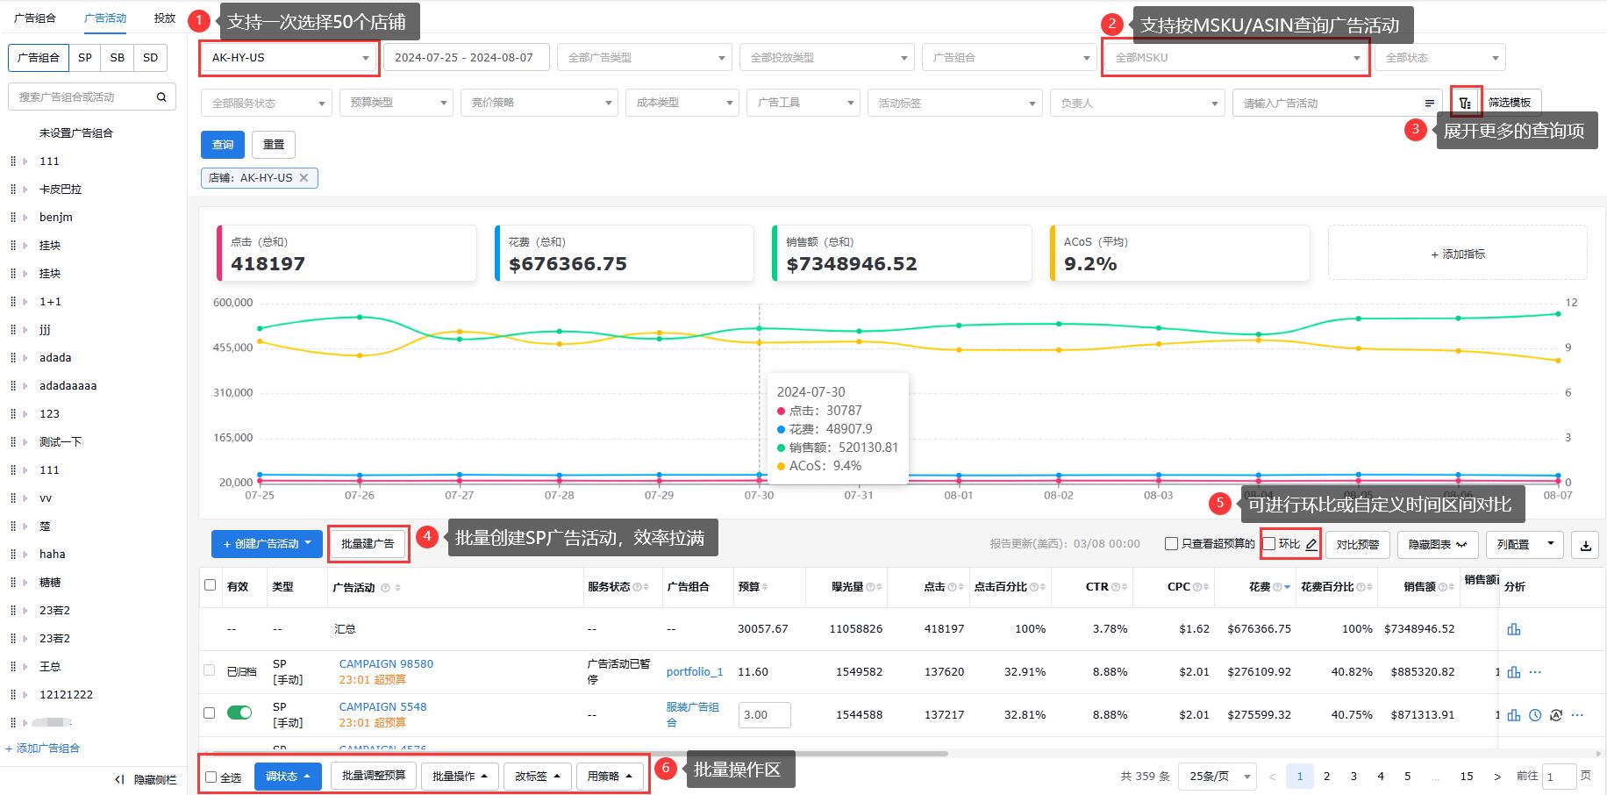The width and height of the screenshot is (1607, 795).
Task: Check the table header select-all checkbox
Action: tap(210, 585)
